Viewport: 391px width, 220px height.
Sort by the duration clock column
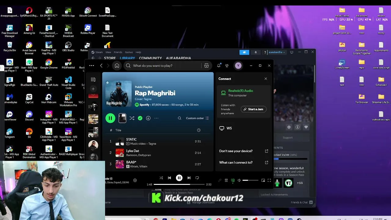point(199,130)
